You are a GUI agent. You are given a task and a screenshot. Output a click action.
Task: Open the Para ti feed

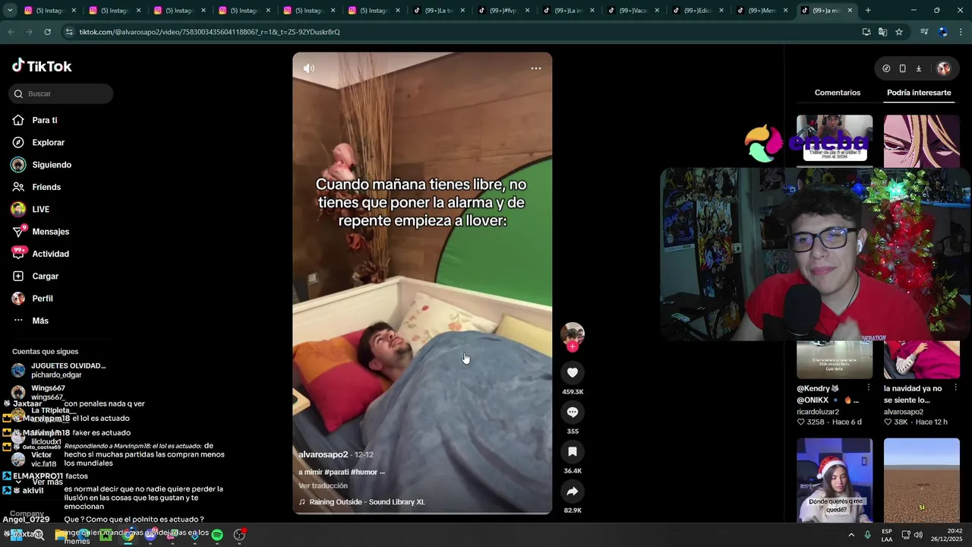(x=45, y=120)
